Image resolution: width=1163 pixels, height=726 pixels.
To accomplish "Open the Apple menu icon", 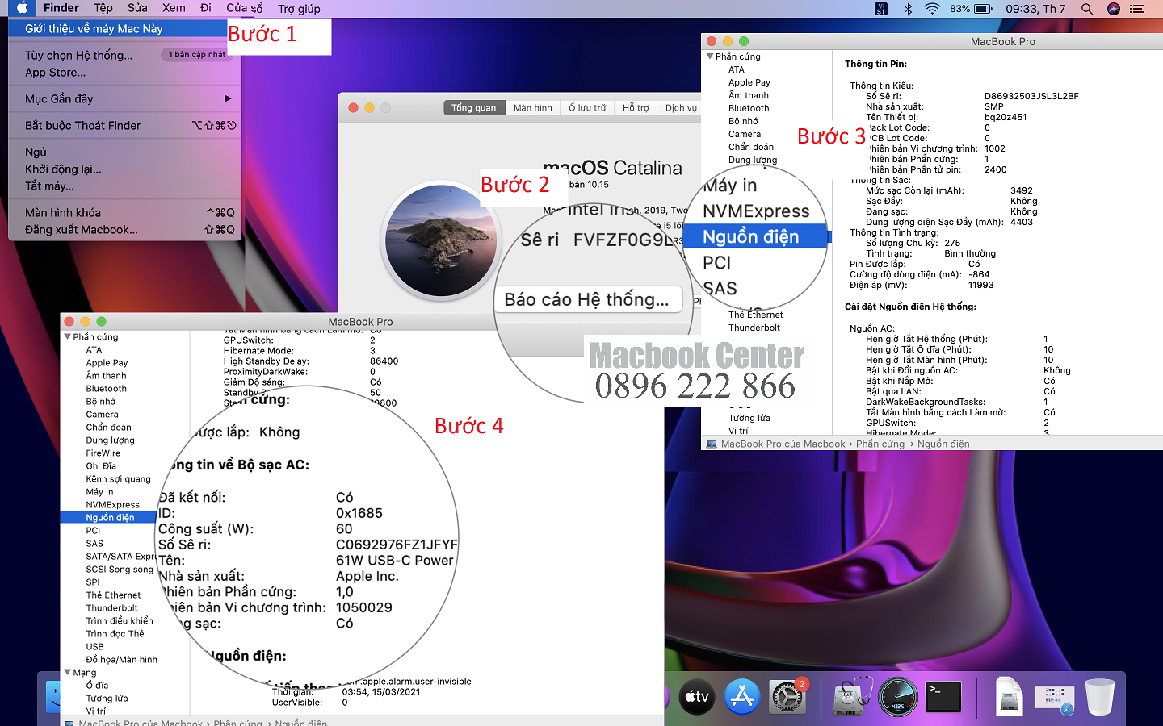I will coord(22,8).
